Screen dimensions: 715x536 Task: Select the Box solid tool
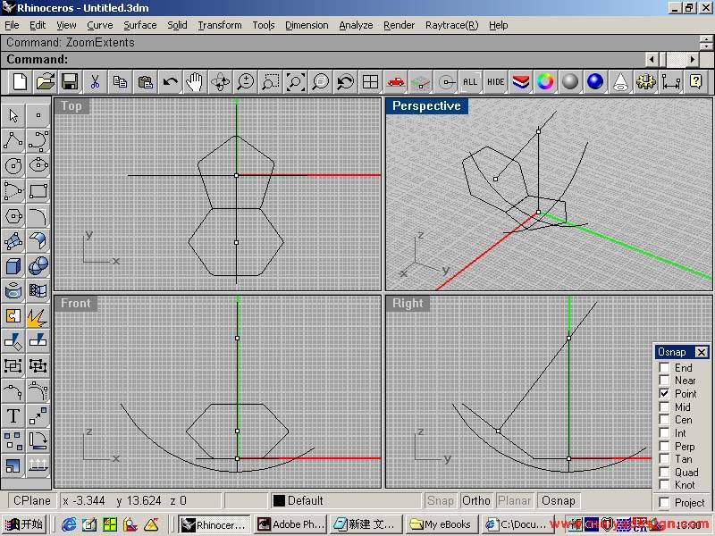pyautogui.click(x=13, y=265)
